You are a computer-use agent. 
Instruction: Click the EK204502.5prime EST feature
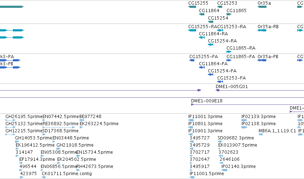(59, 163)
